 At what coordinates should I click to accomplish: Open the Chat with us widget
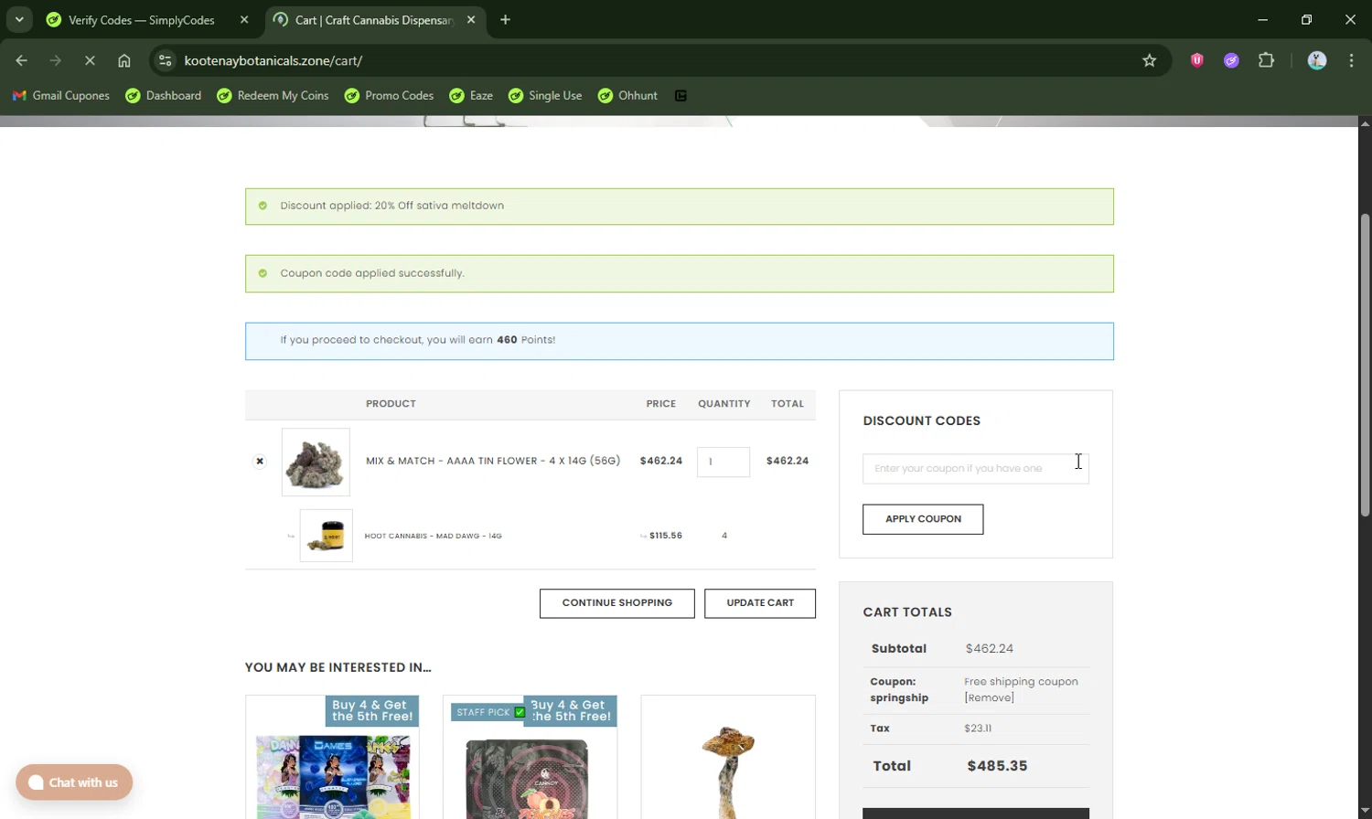point(74,782)
